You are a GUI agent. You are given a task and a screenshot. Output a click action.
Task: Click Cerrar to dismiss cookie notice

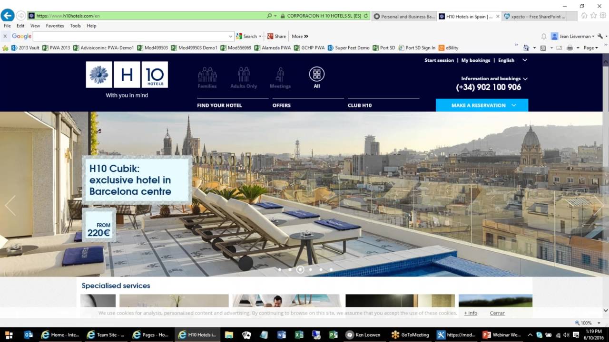pos(497,313)
